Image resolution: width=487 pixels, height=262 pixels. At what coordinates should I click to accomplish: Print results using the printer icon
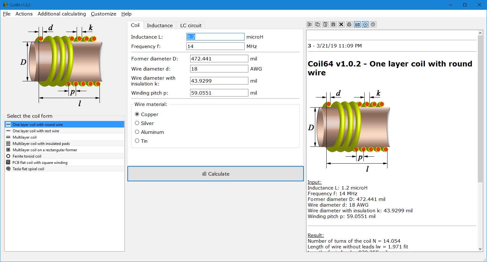click(x=349, y=24)
